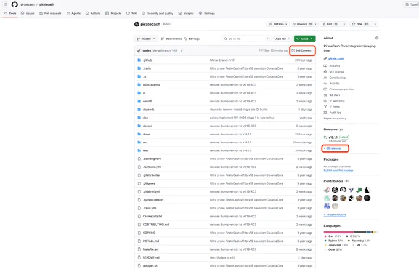Screen dimensions: 419x269
Task: Show the + 19 contributors link
Action: (335, 215)
